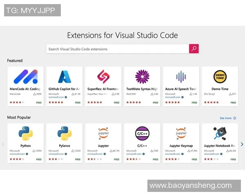The width and height of the screenshot is (245, 196).
Task: Click the TextMate Syntax purple flower icon
Action: (142, 76)
